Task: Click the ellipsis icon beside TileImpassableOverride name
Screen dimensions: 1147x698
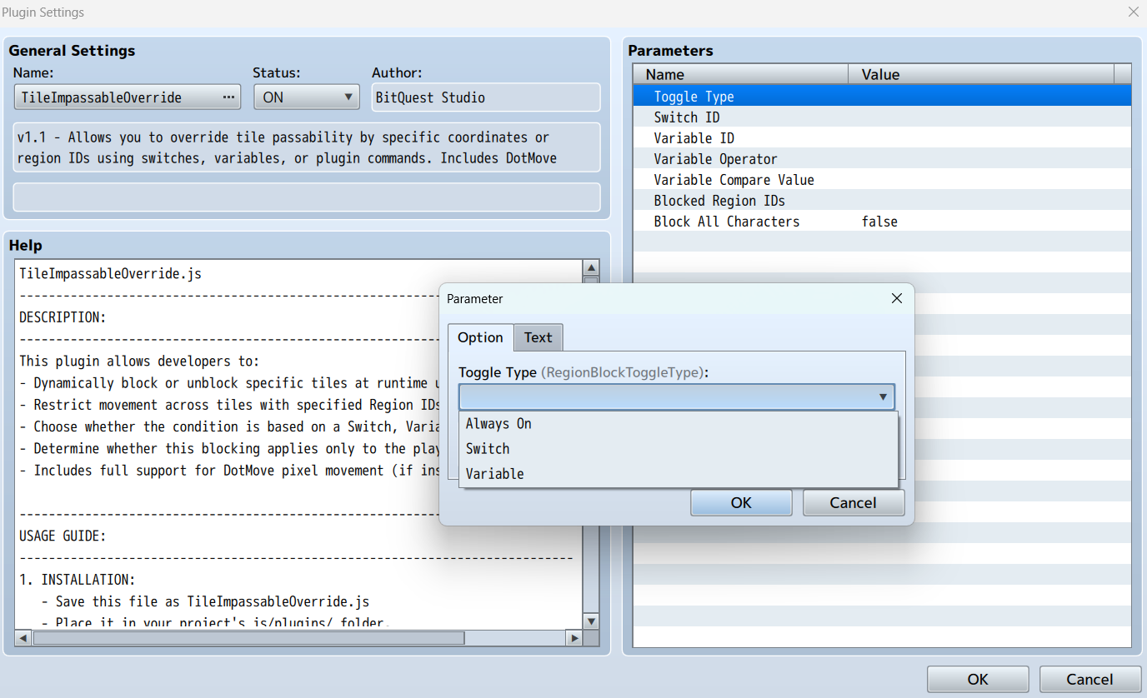Action: [x=228, y=97]
